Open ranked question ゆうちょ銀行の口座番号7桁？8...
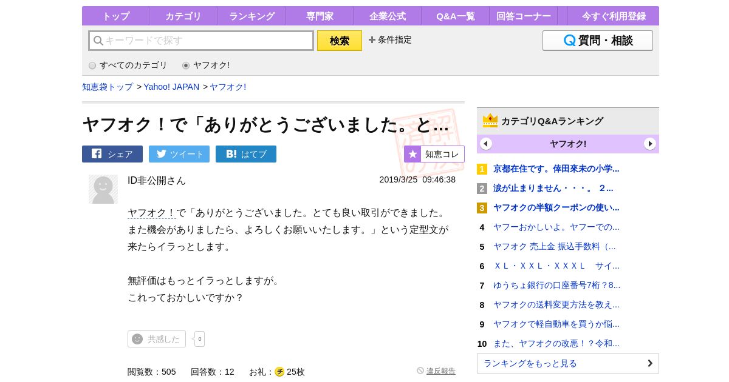The height and width of the screenshot is (382, 729). pos(557,285)
